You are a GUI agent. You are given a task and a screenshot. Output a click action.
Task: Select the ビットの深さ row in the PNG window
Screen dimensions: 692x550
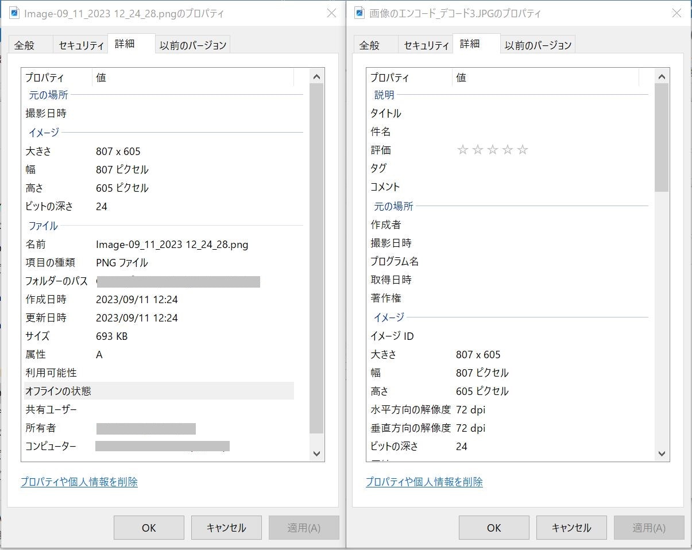click(x=158, y=206)
